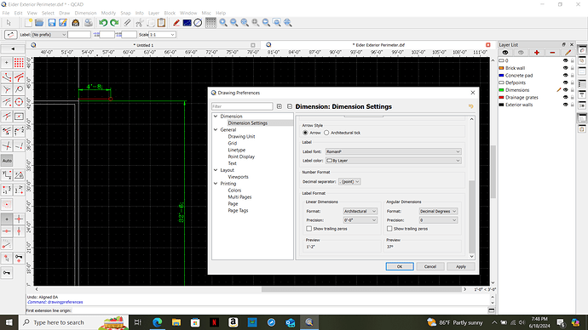This screenshot has width=588, height=330.
Task: Click Cancel in Drawing Preferences dialog
Action: point(430,266)
